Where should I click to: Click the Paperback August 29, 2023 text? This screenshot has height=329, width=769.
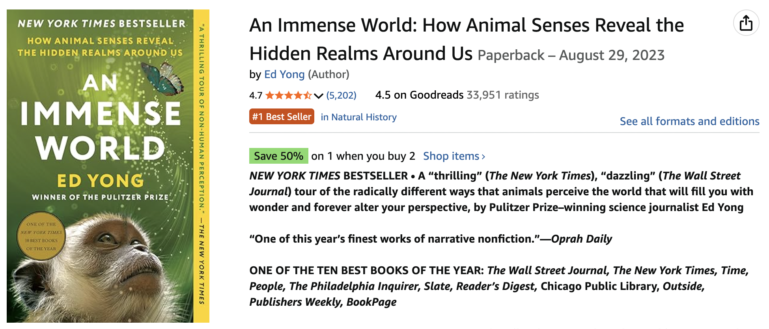pos(571,55)
